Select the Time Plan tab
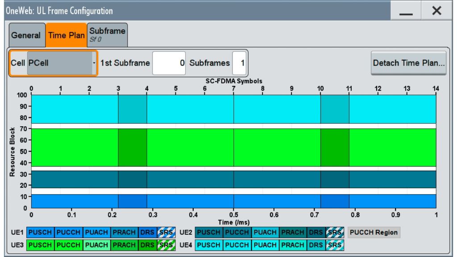 pos(66,35)
